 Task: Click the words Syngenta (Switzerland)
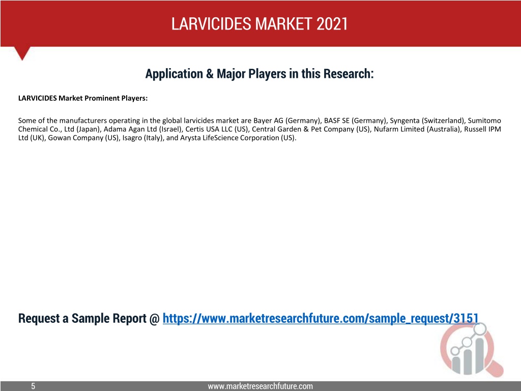[x=427, y=120]
